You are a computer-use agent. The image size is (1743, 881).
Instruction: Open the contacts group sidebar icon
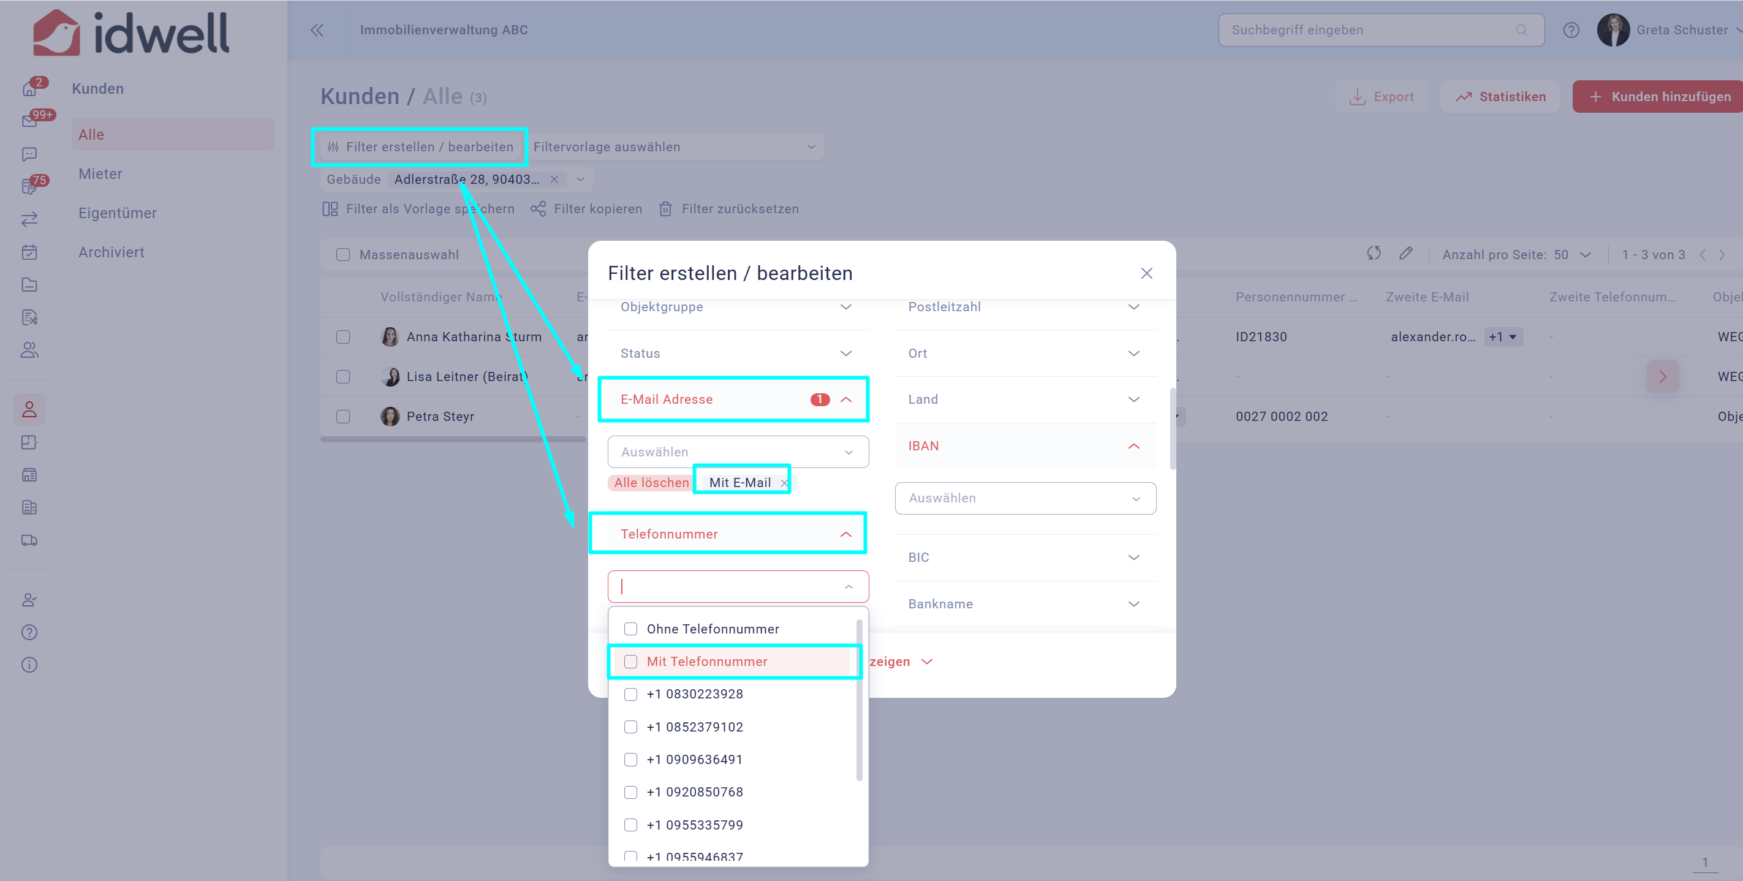tap(30, 350)
